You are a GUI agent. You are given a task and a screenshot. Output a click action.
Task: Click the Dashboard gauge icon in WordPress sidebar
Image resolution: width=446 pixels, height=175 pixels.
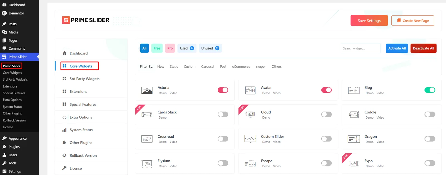(4, 5)
